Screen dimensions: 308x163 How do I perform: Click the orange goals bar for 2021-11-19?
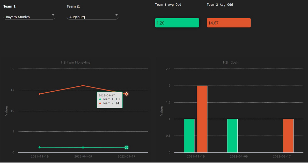[202, 119]
